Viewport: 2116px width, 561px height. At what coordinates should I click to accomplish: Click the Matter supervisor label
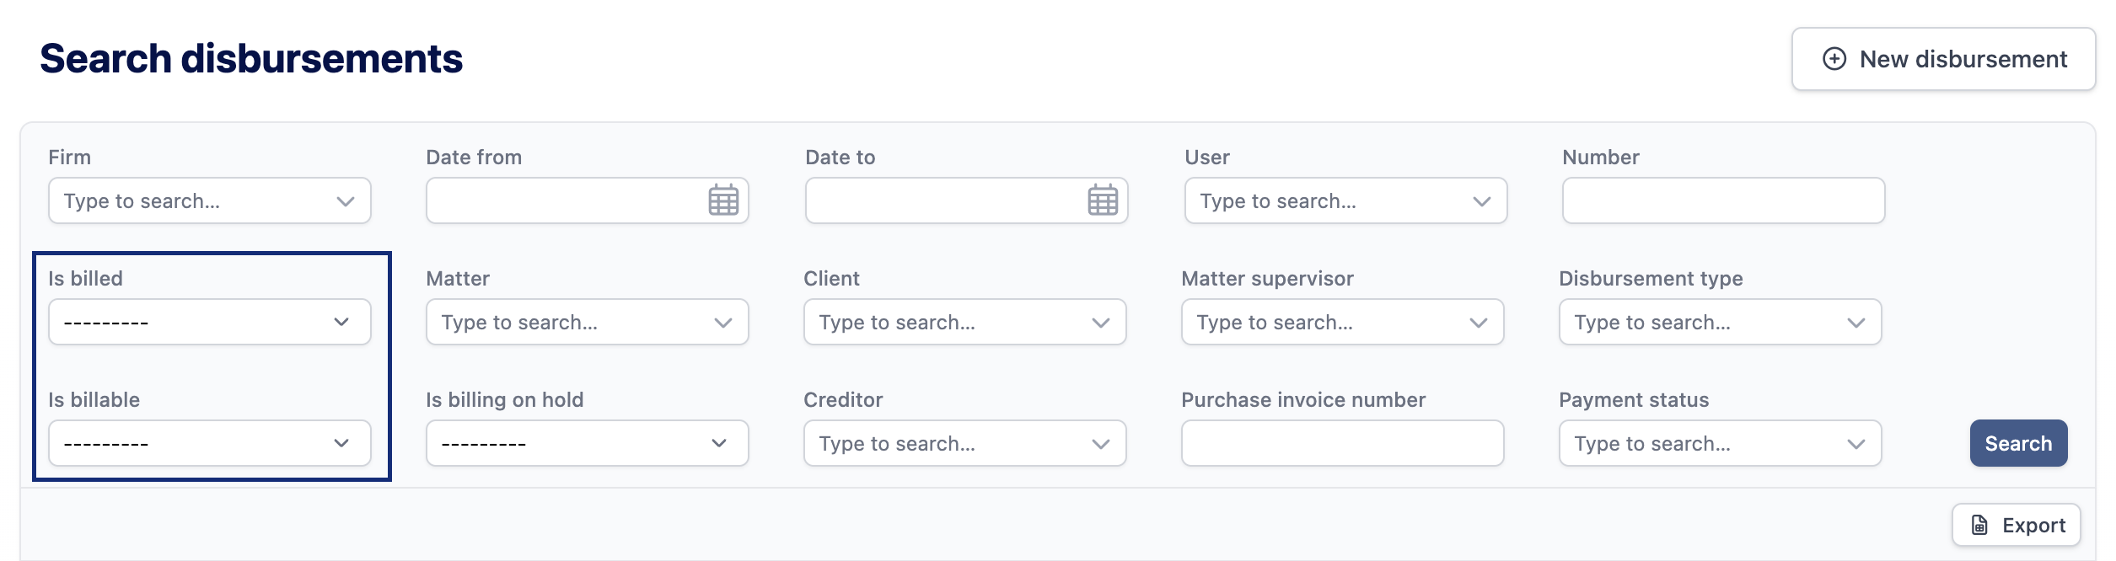point(1267,279)
